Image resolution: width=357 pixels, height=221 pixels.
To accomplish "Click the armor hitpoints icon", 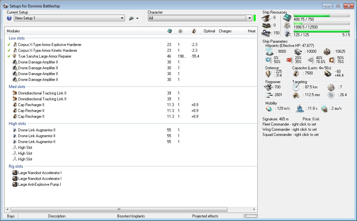I will (298, 52).
